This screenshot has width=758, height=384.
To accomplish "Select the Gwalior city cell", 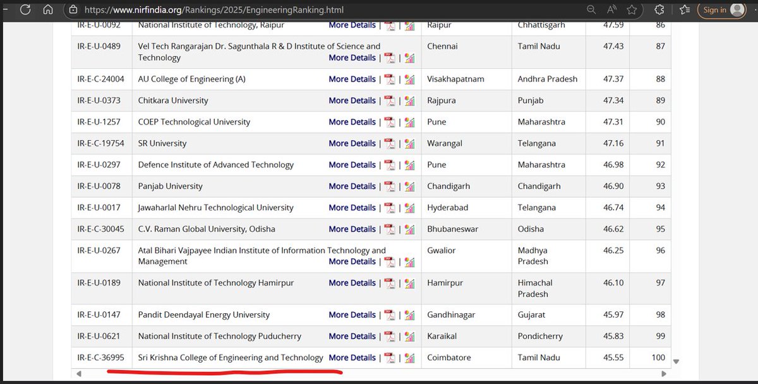I will (x=442, y=251).
